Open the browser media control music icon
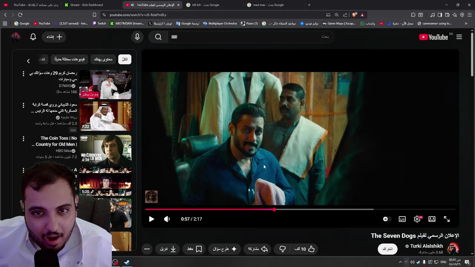 click(x=432, y=15)
